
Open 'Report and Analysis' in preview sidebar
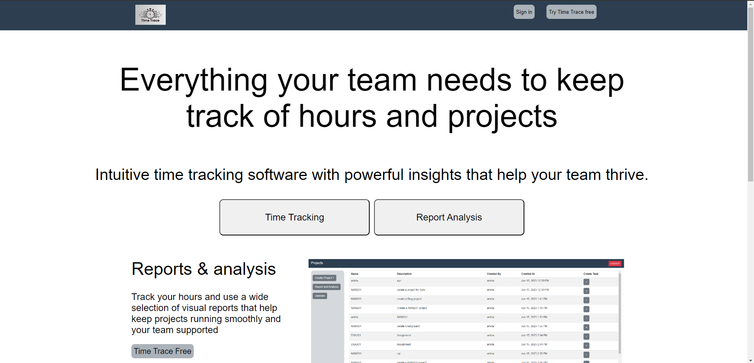pos(326,287)
